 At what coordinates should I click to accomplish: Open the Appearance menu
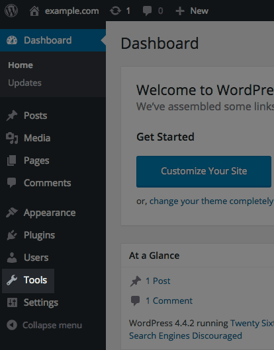click(x=50, y=213)
